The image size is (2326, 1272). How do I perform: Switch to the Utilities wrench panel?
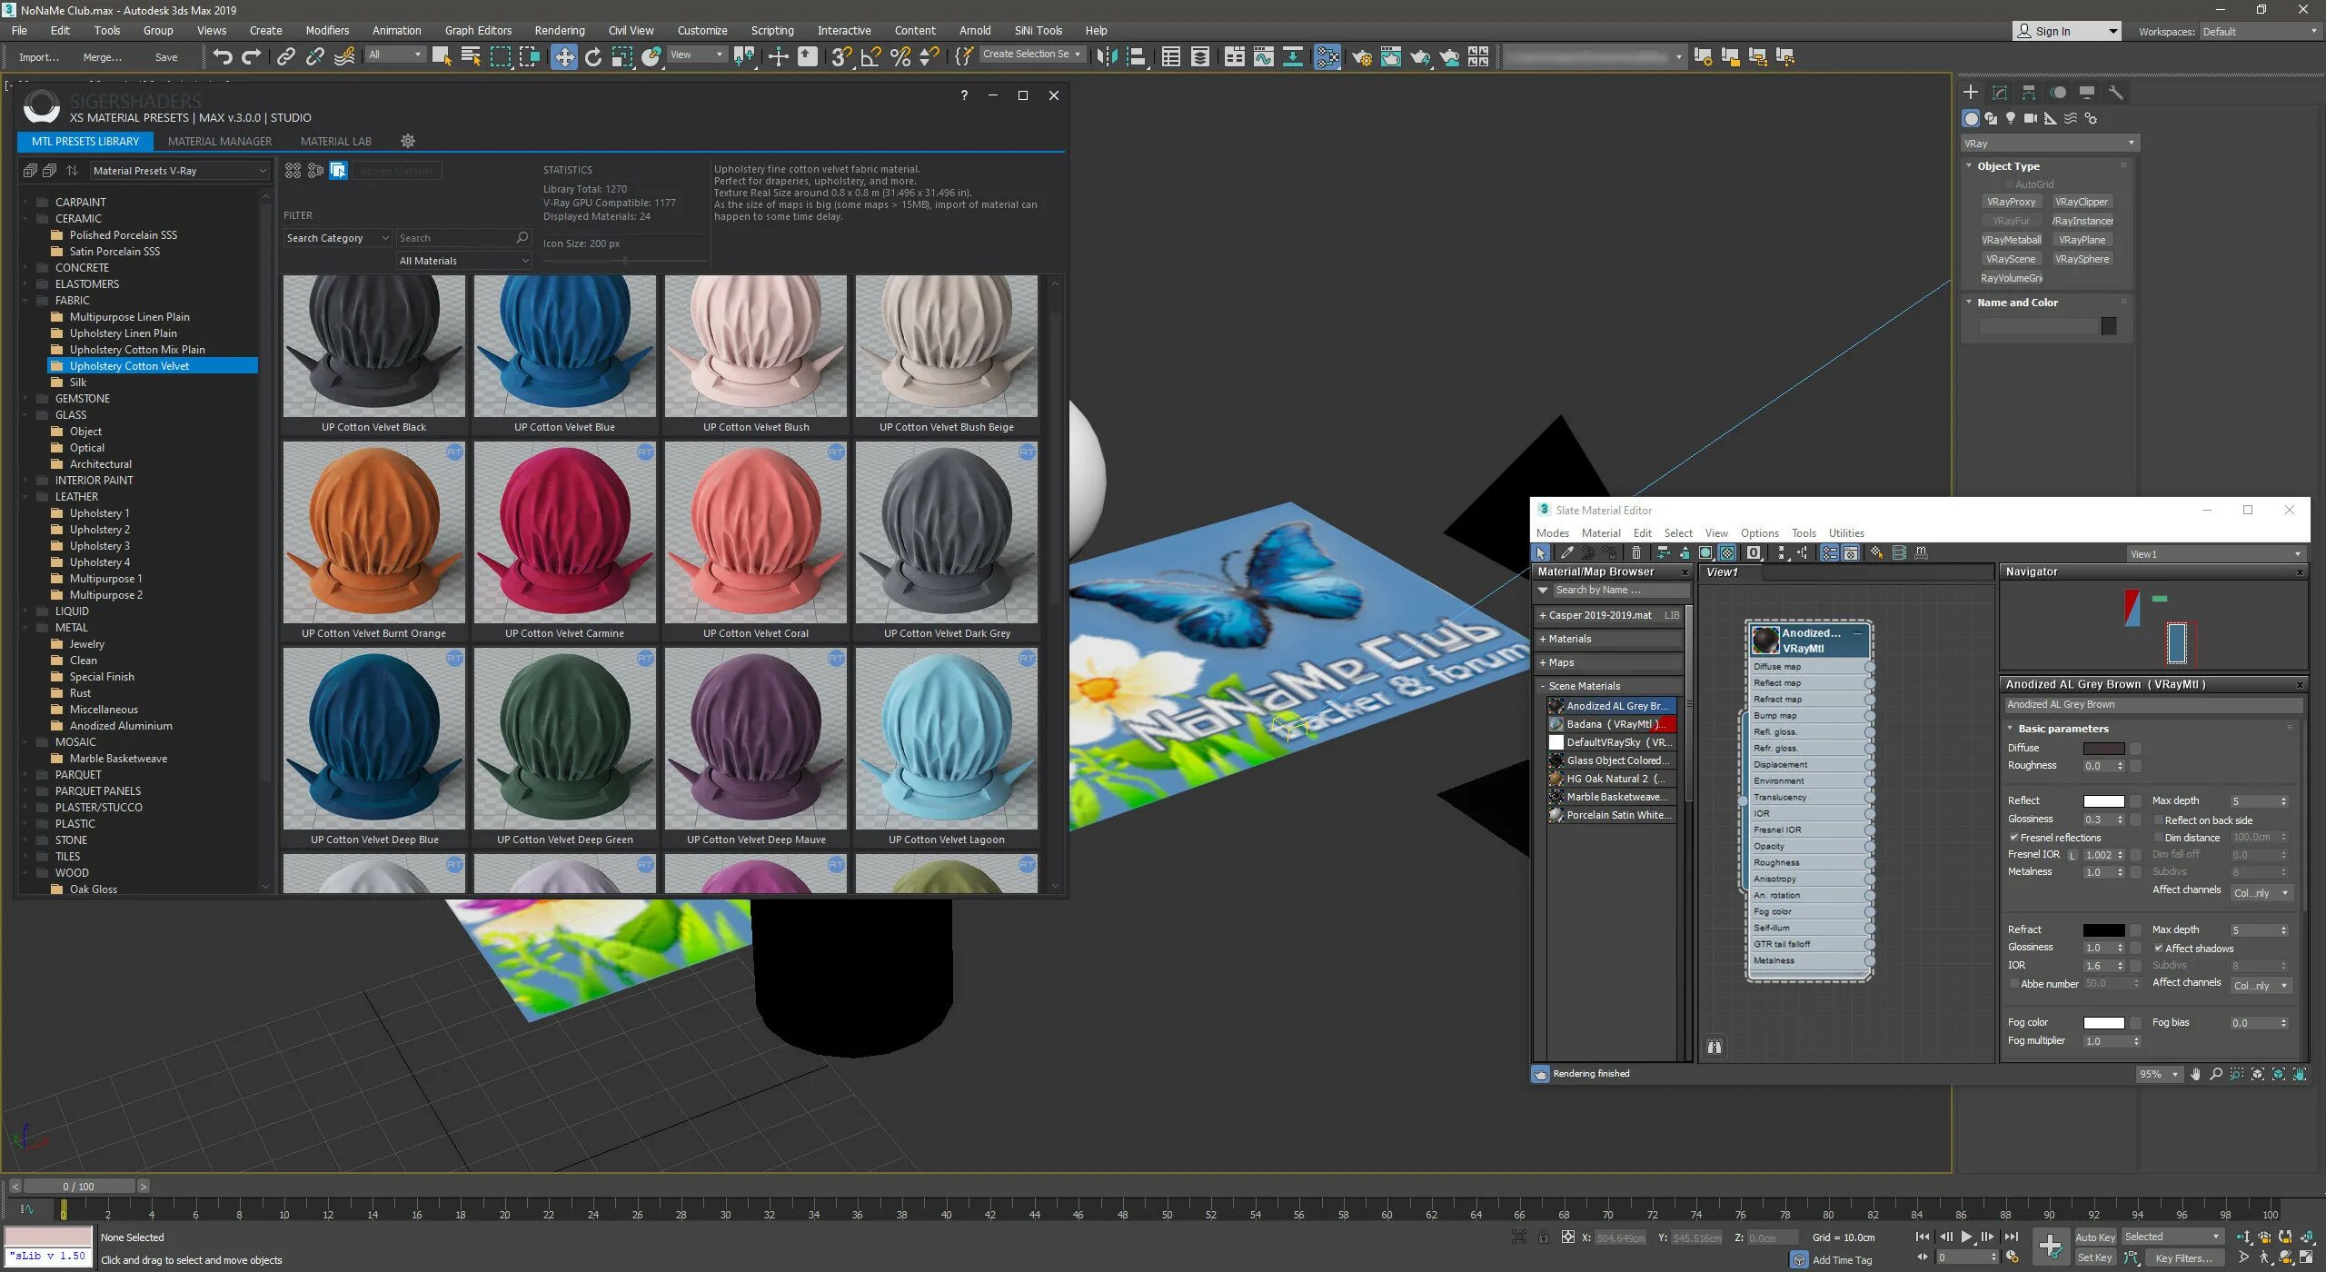[2117, 92]
